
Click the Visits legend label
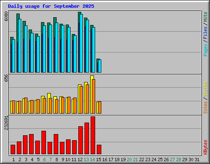point(205,89)
